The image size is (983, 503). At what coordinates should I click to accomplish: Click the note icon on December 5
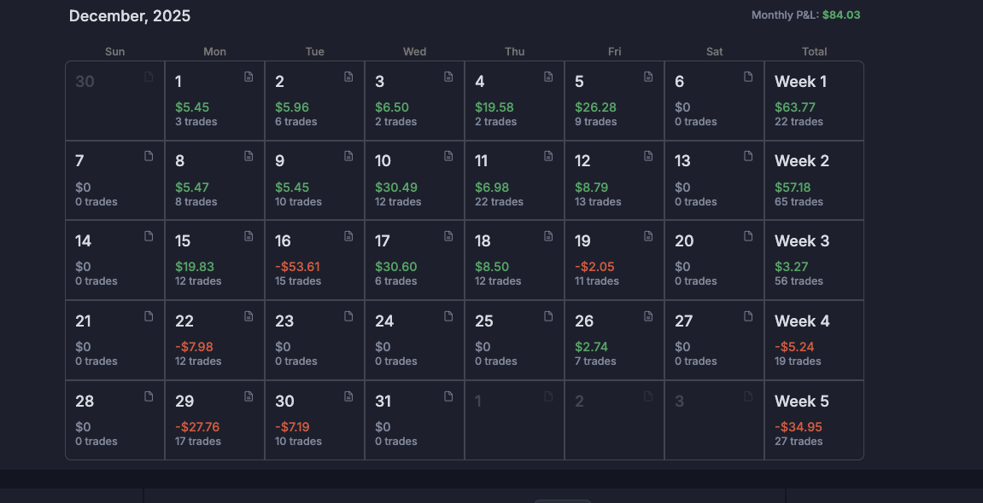(x=648, y=77)
